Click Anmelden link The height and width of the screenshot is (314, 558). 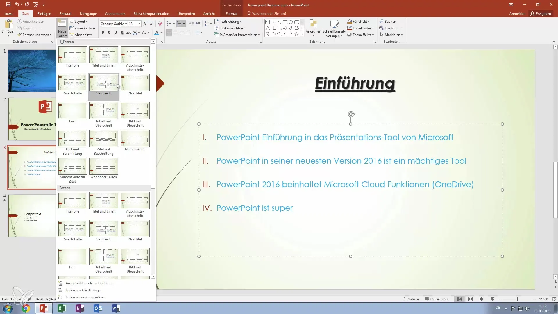tap(517, 14)
